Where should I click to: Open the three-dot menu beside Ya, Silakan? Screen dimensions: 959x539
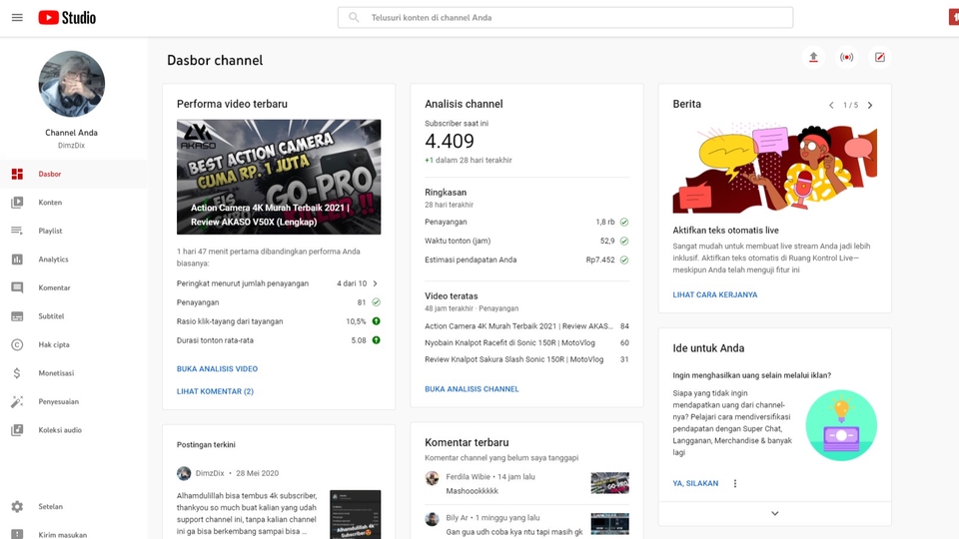[735, 483]
